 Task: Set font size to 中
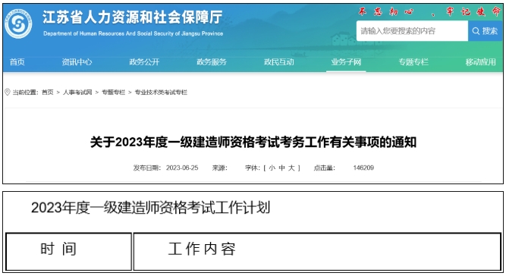coord(281,168)
